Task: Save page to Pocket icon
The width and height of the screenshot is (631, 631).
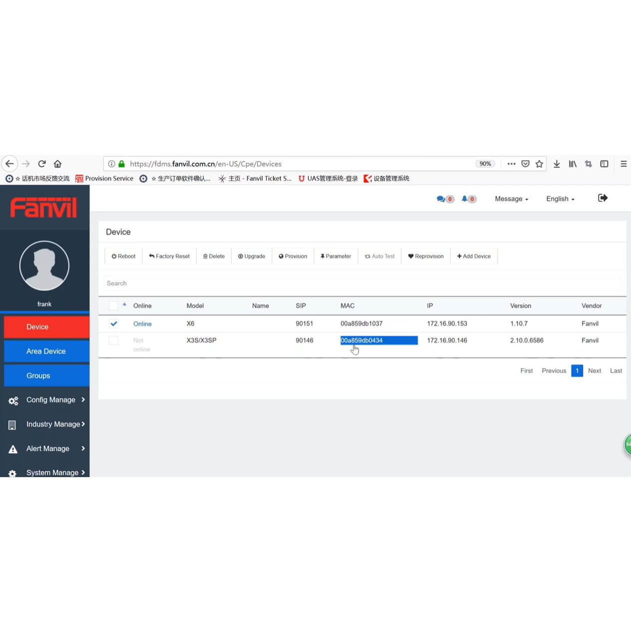Action: click(x=525, y=164)
